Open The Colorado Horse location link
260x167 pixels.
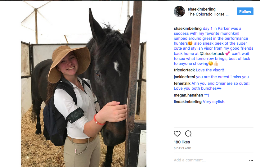(208, 14)
